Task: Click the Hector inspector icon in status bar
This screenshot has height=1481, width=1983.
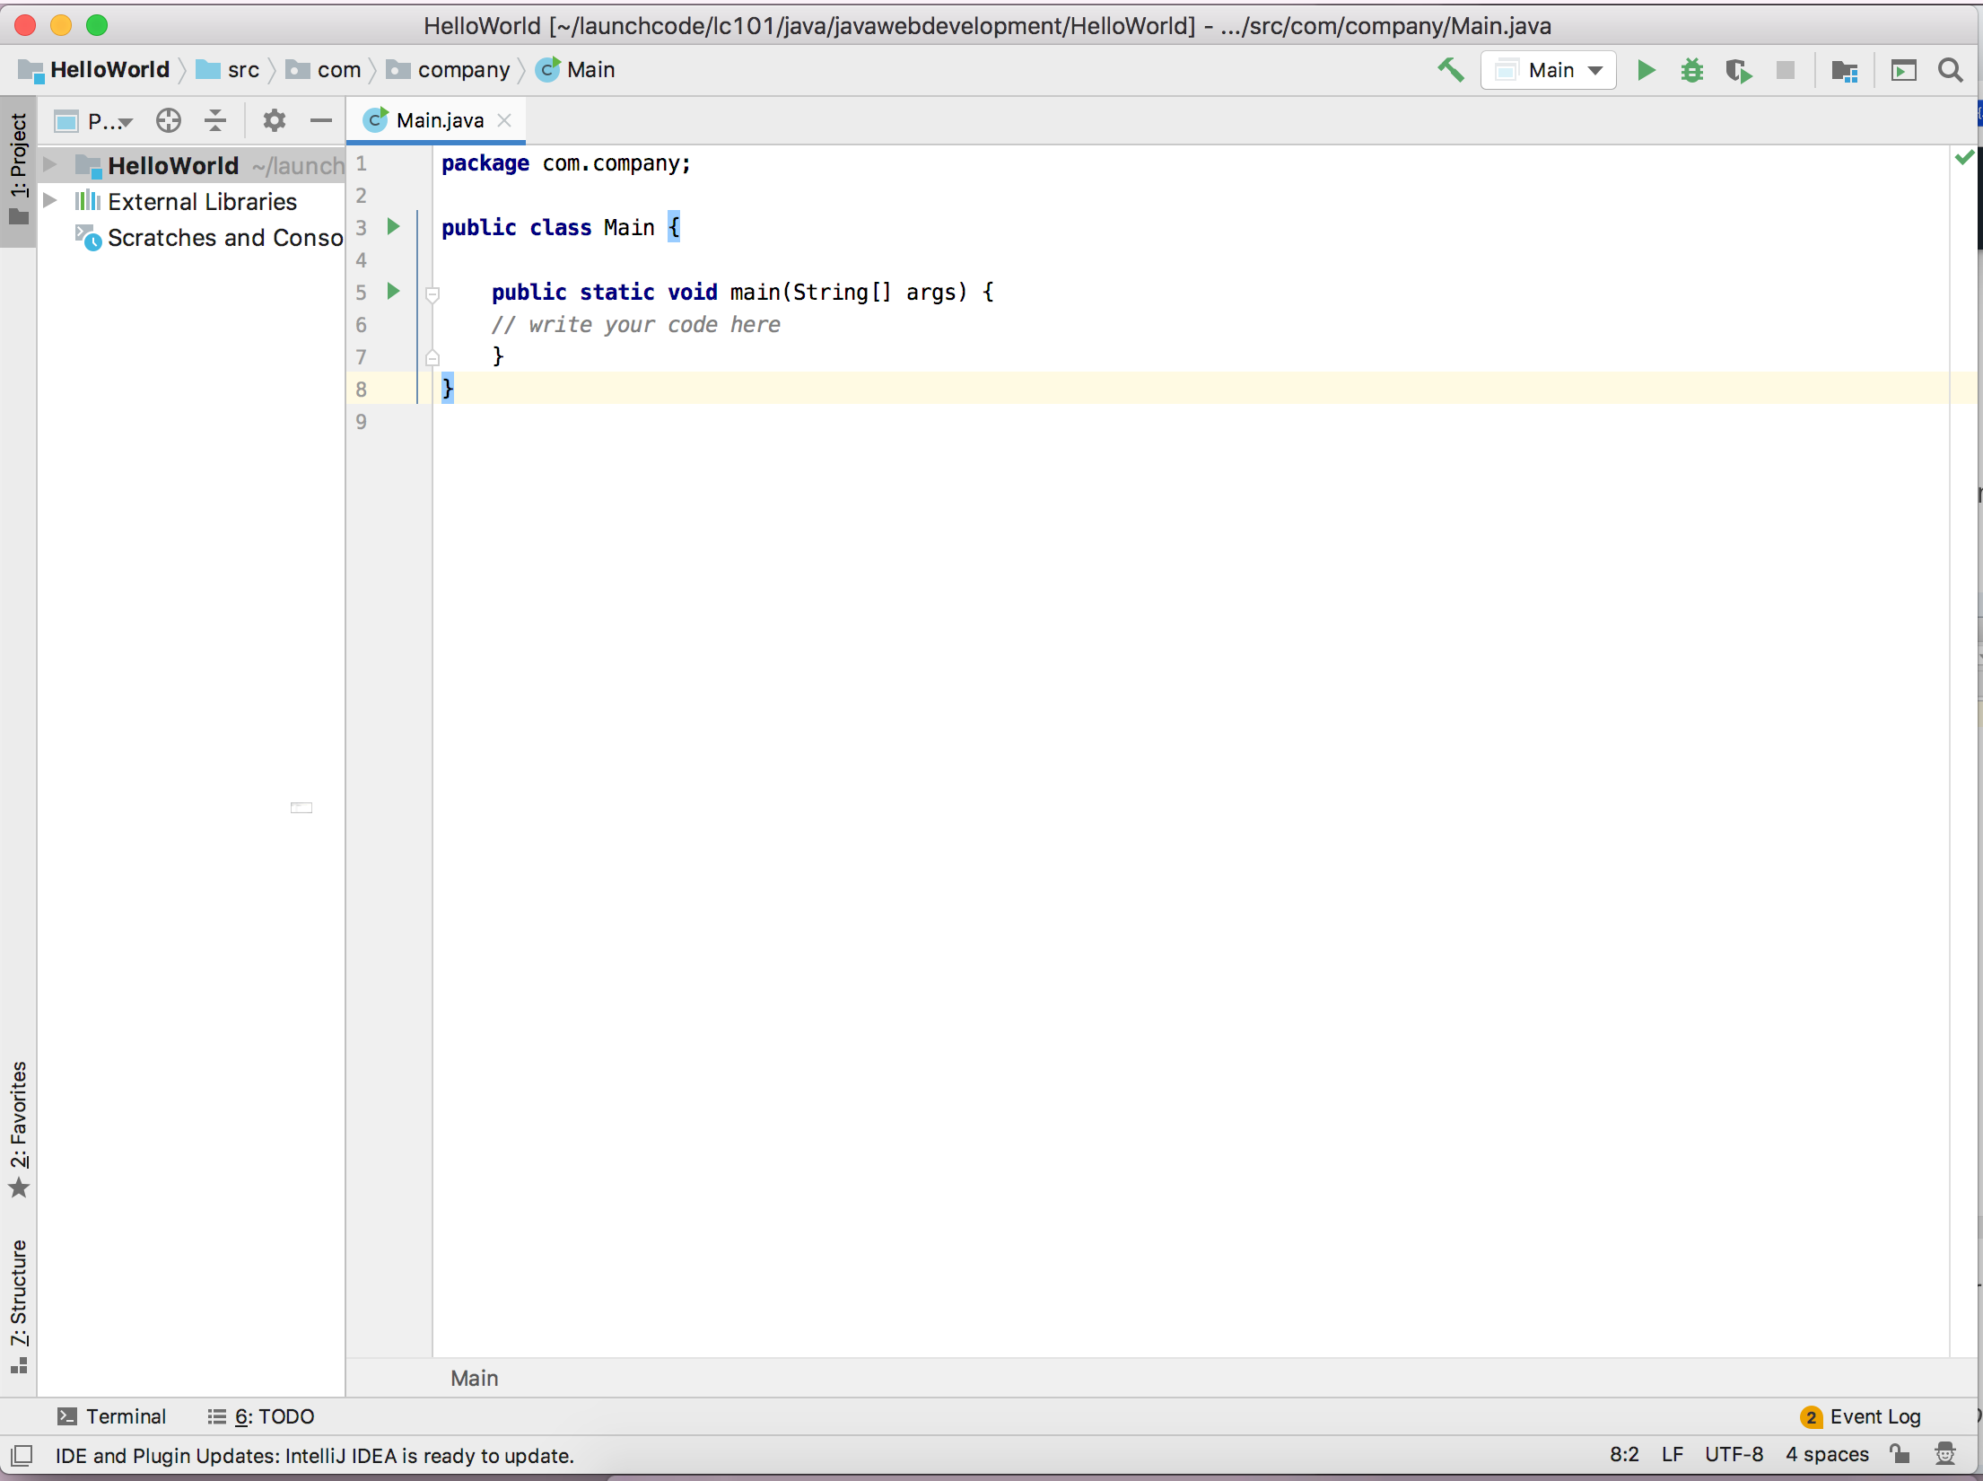Action: click(x=1945, y=1454)
